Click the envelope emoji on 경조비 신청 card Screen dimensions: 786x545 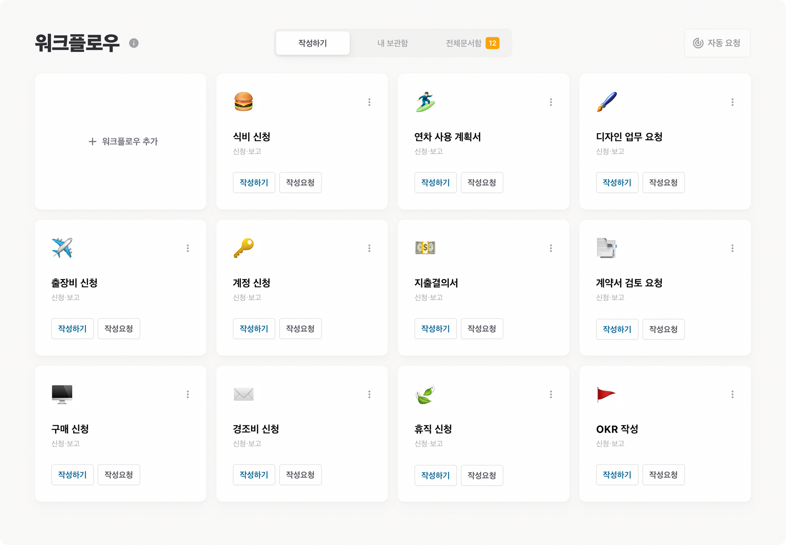pos(243,394)
